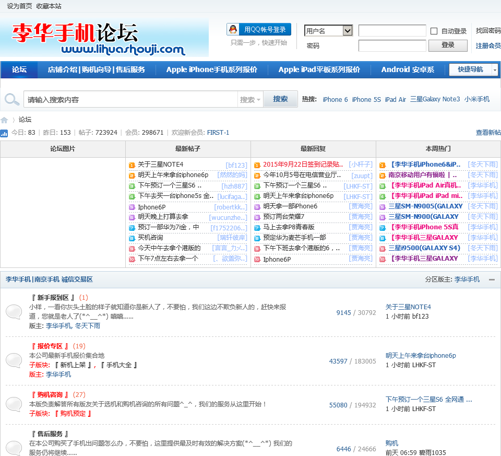Open latest post 下午7点左右去拿一个
Screen dimensions: 501x456
pos(168,259)
